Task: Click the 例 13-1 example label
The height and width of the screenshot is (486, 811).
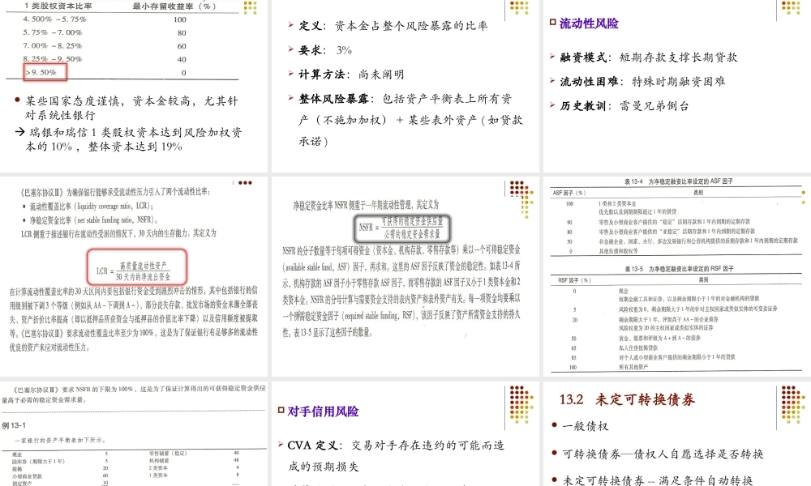Action: (11, 421)
